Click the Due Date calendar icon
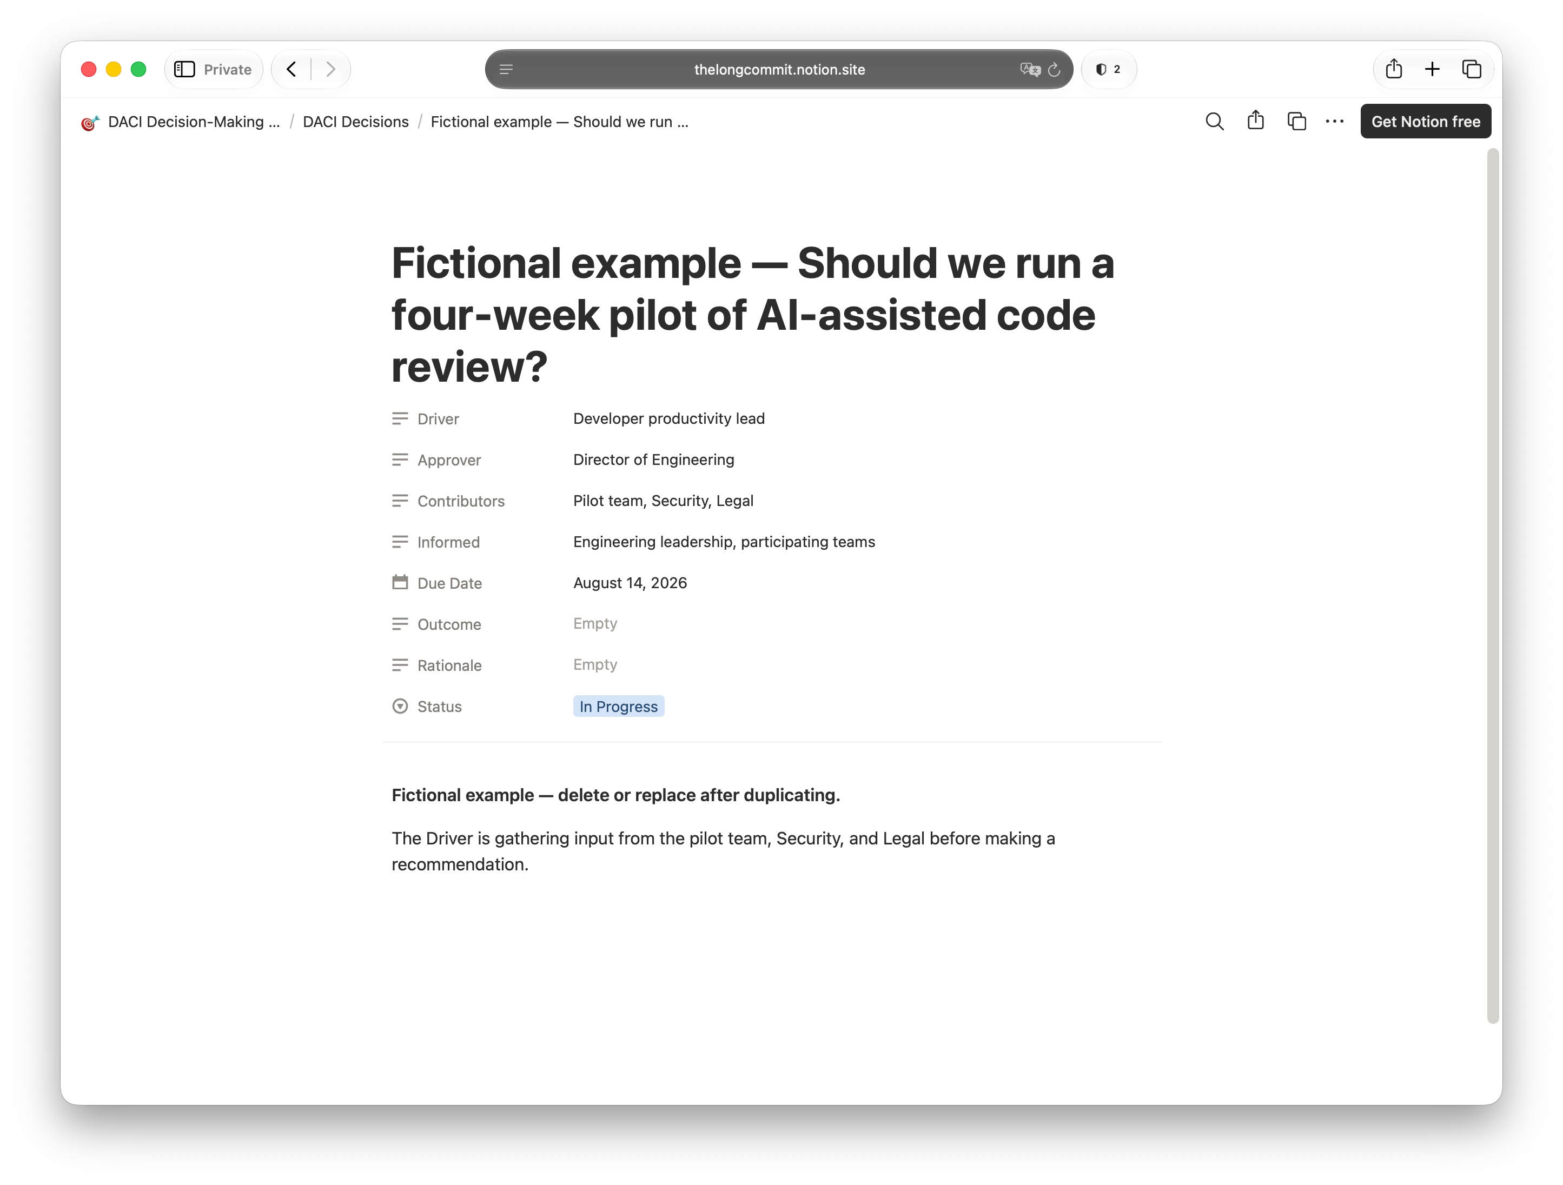The height and width of the screenshot is (1185, 1563). coord(400,583)
